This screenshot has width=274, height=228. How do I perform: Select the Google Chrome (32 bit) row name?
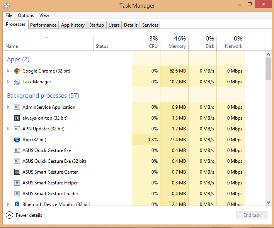pos(46,71)
